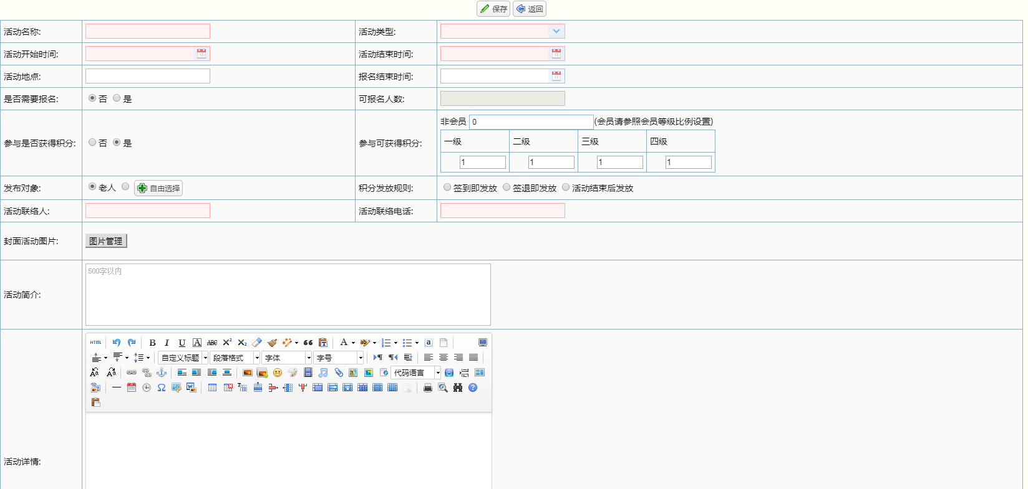Click the 自由选择 button

pyautogui.click(x=158, y=188)
